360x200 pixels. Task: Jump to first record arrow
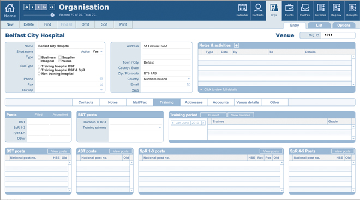27,7
